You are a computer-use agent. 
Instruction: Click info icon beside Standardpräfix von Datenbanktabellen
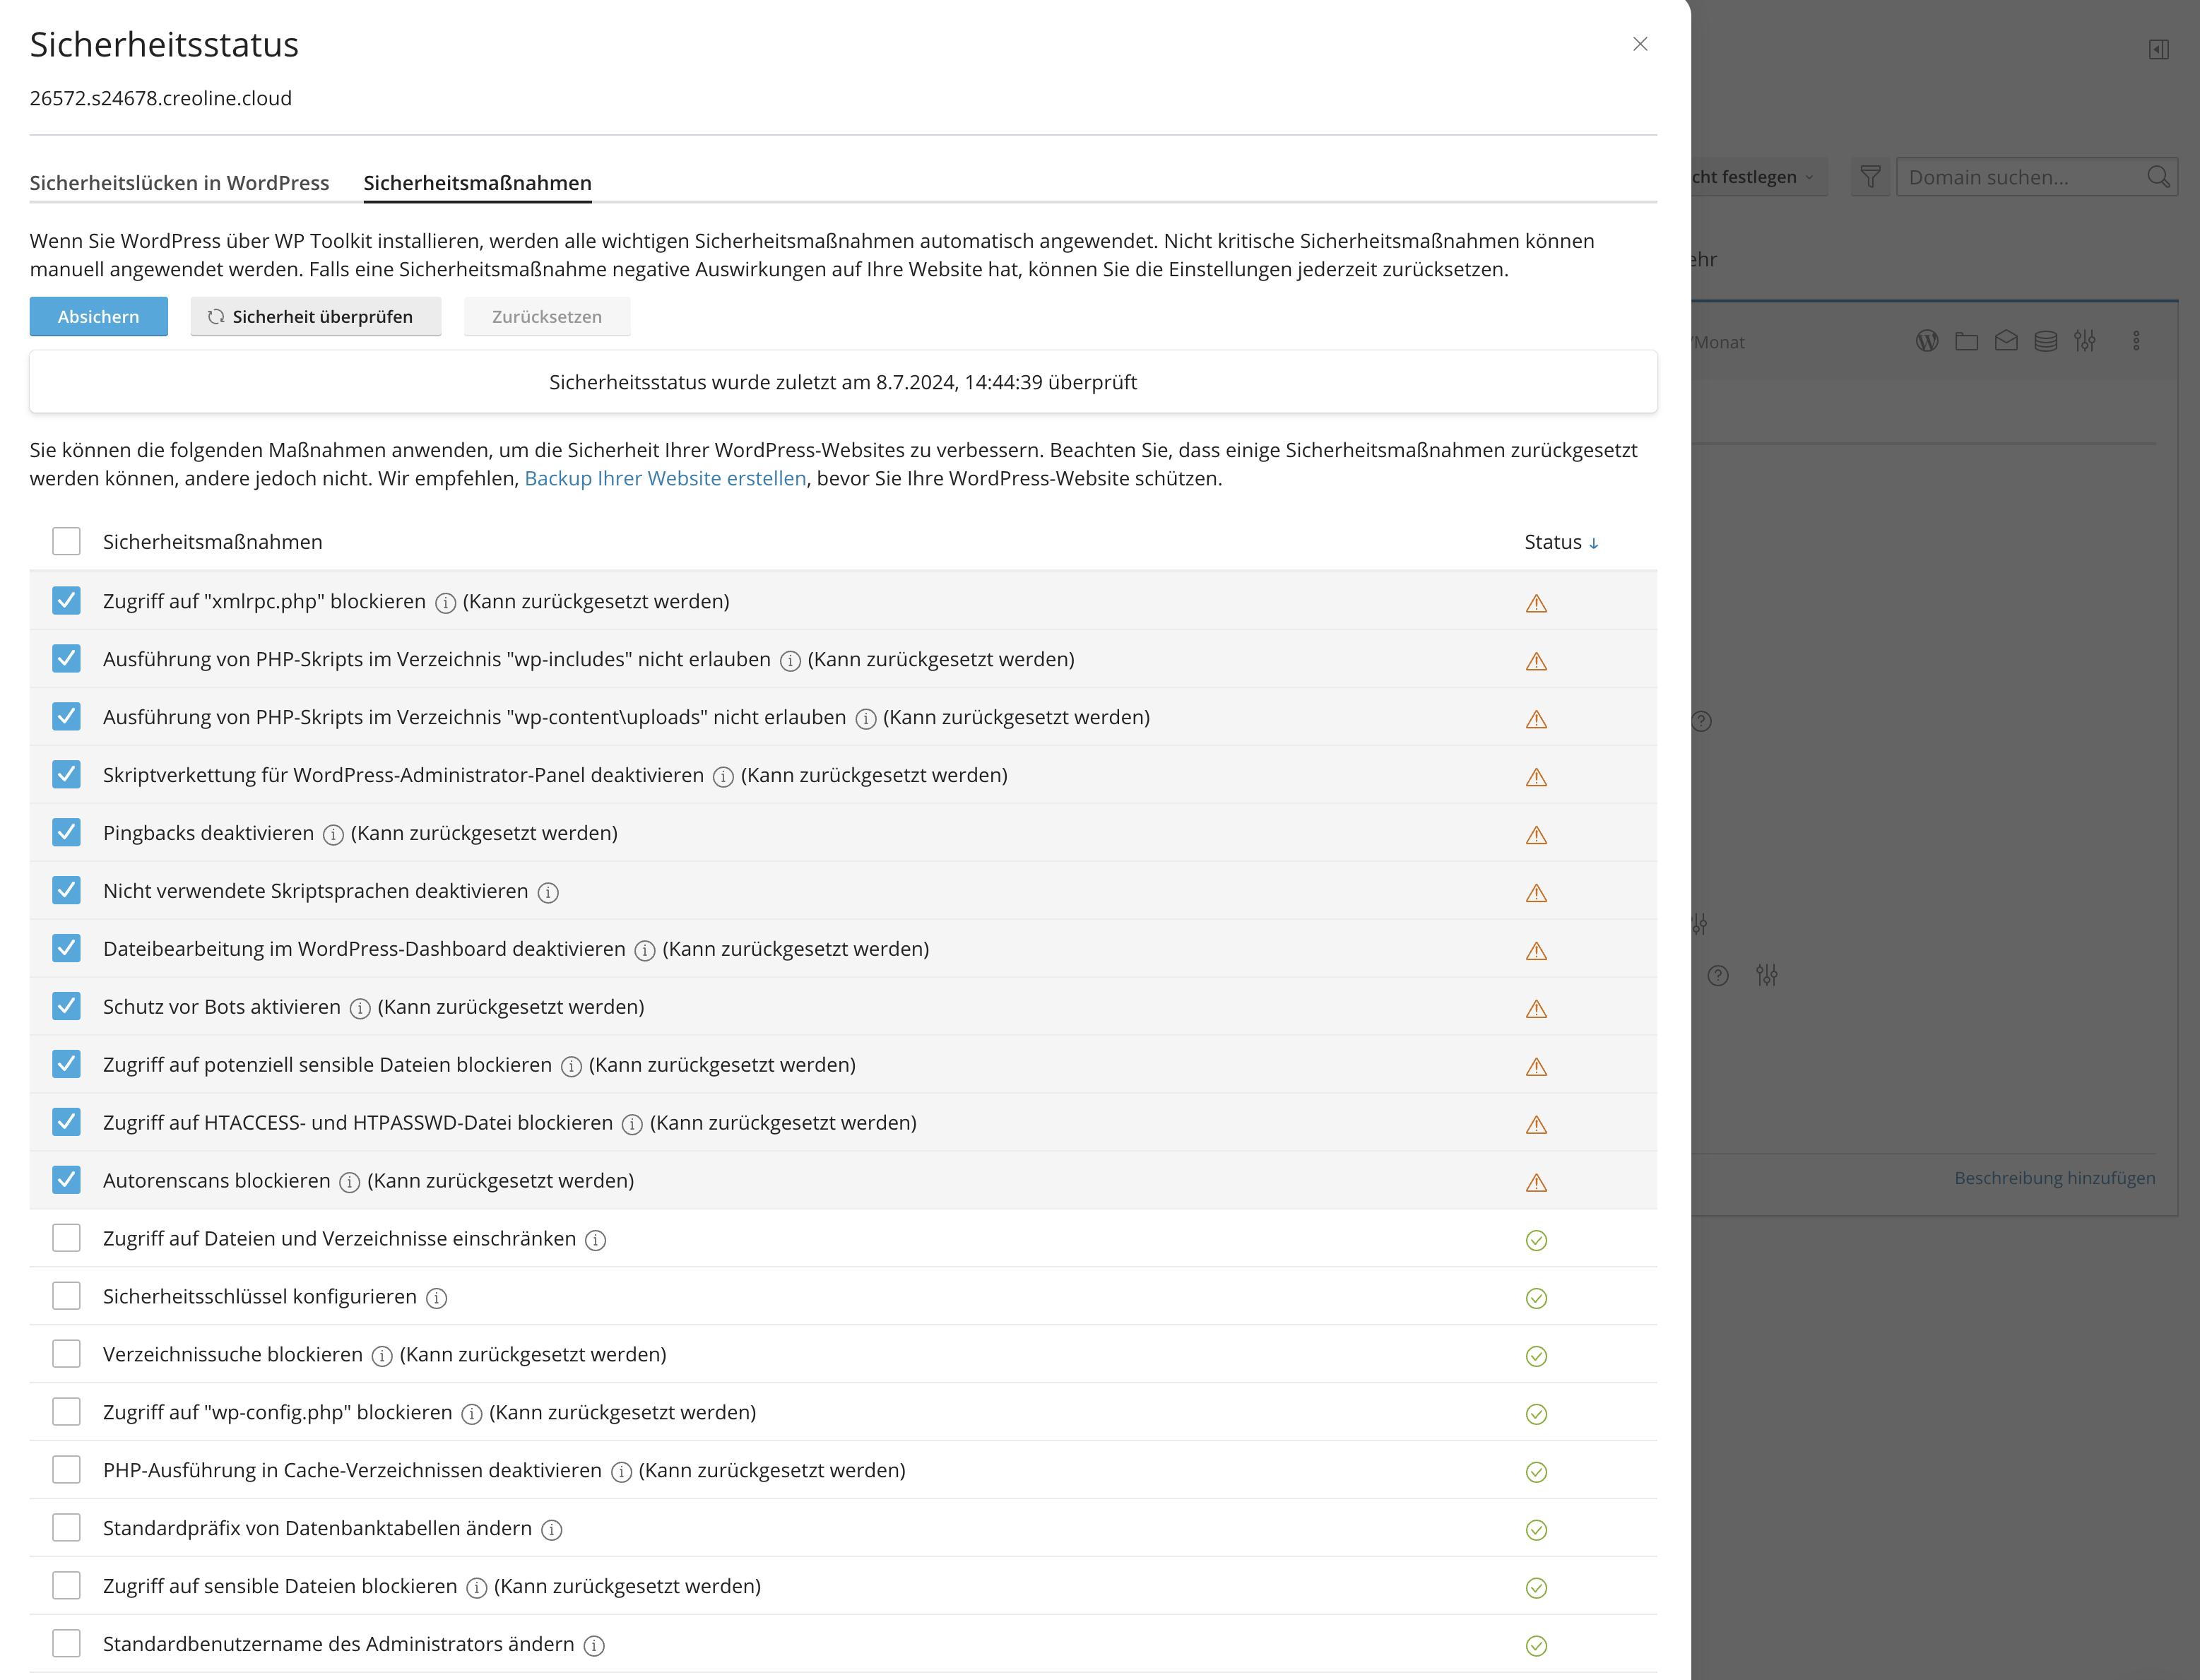tap(551, 1531)
